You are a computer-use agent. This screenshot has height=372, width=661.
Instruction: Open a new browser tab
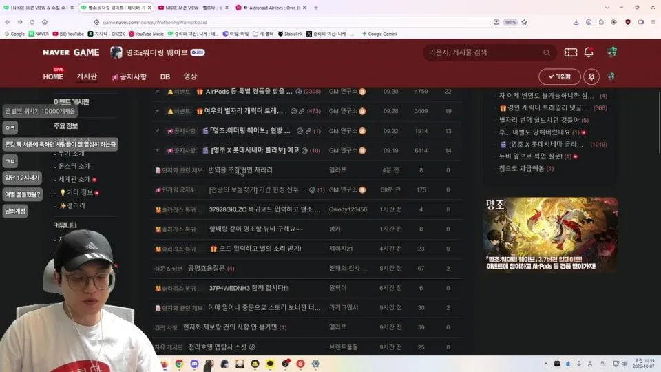pos(316,8)
